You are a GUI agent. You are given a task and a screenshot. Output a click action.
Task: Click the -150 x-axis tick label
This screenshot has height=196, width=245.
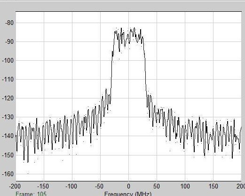point(43,187)
